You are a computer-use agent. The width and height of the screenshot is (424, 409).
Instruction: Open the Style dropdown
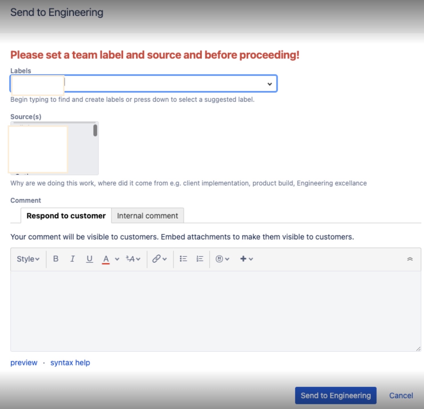tap(28, 259)
